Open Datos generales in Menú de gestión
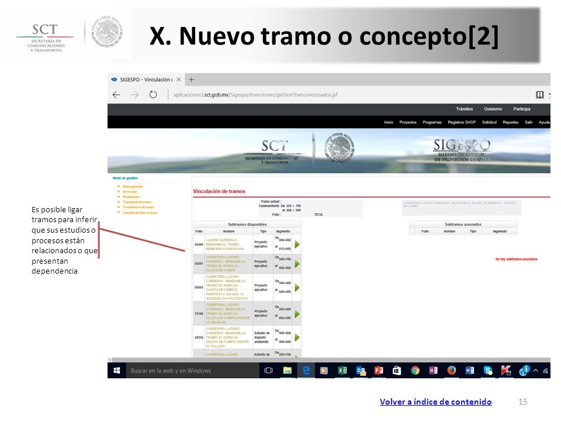The width and height of the screenshot is (561, 421). point(133,187)
